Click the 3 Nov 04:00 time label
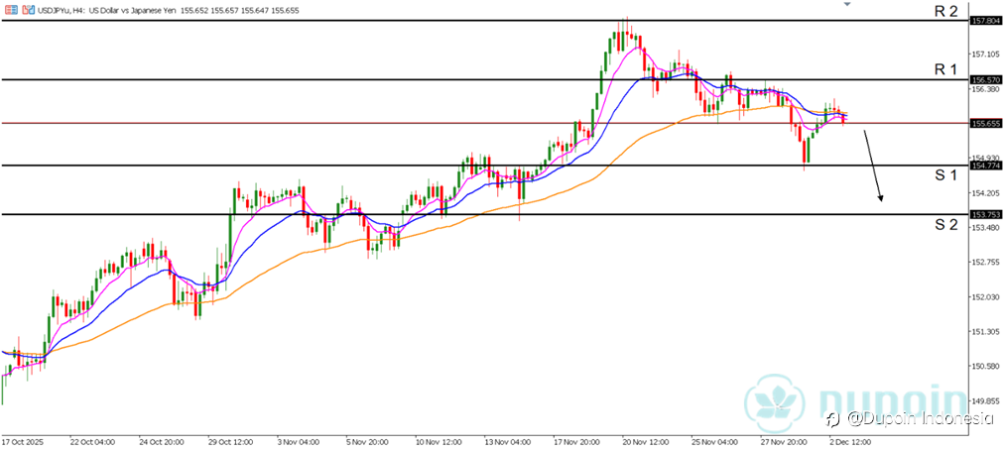This screenshot has height=450, width=1005. 301,442
